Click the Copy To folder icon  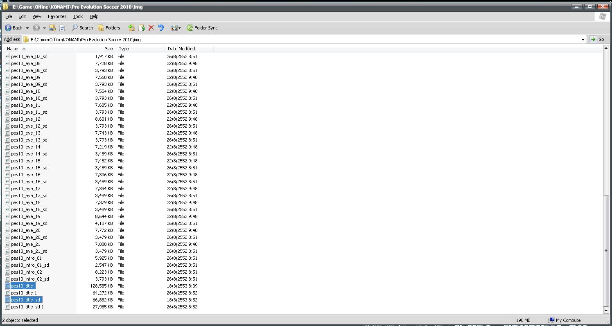142,28
